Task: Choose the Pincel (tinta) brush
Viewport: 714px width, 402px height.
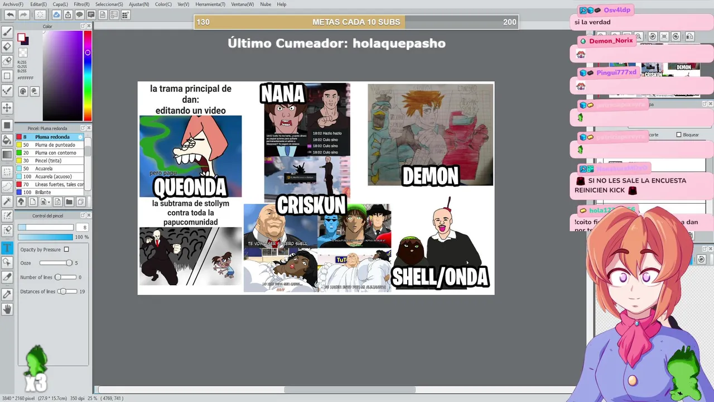Action: click(x=50, y=160)
